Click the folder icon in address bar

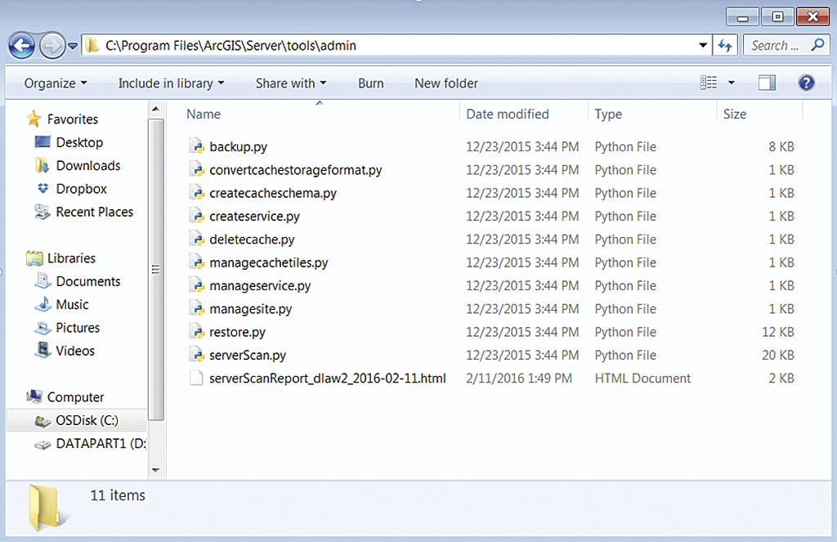(x=92, y=46)
